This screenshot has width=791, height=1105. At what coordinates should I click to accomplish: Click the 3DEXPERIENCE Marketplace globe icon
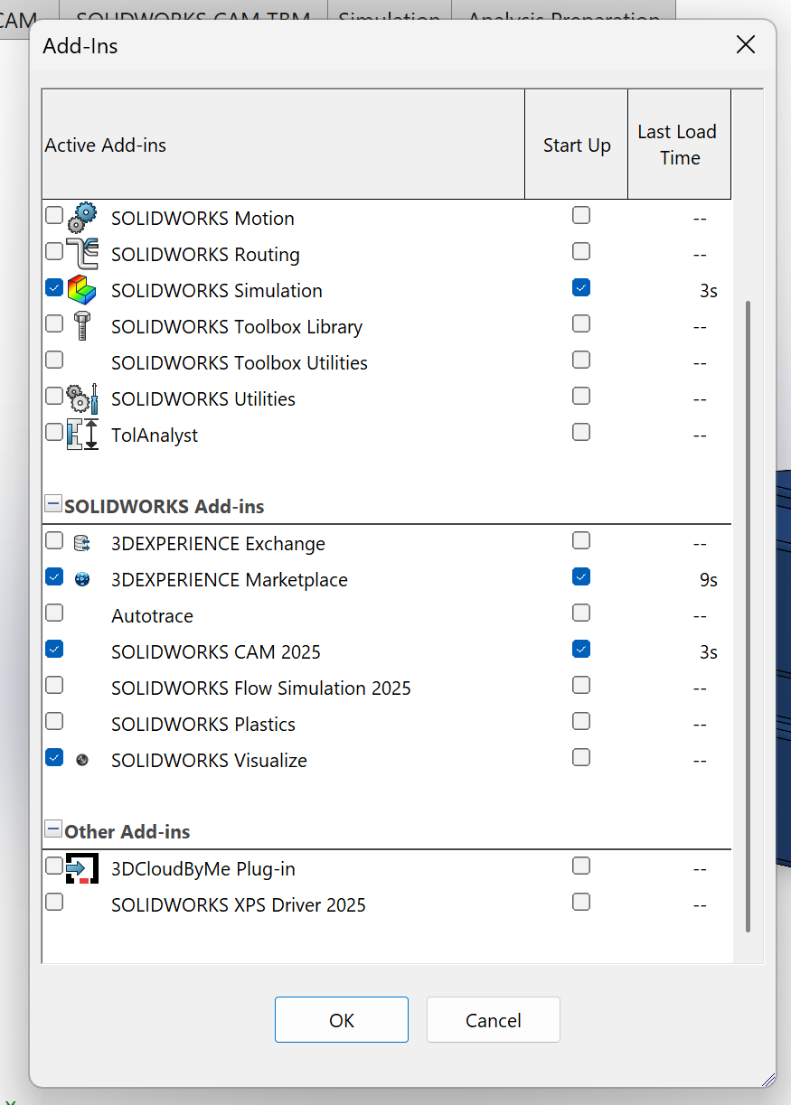click(x=82, y=579)
